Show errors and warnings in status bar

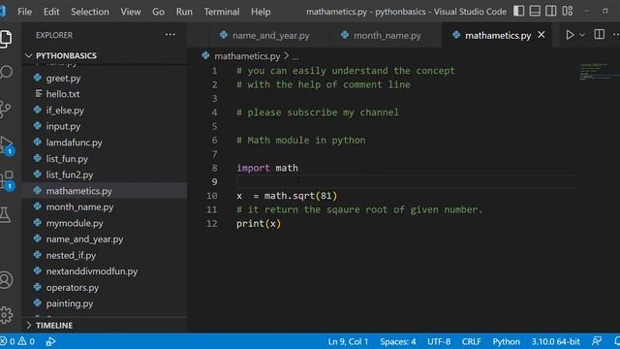pos(17,341)
